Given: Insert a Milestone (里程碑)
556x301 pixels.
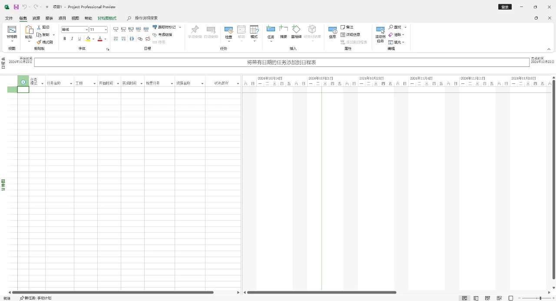Looking at the screenshot, I should (296, 32).
